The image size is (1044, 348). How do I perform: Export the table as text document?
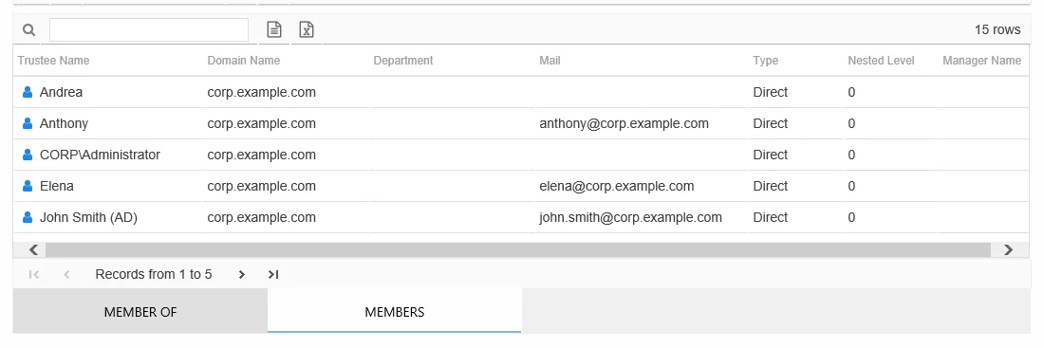[x=274, y=29]
